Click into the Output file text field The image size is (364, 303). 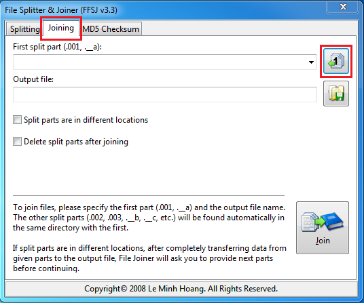coord(165,94)
